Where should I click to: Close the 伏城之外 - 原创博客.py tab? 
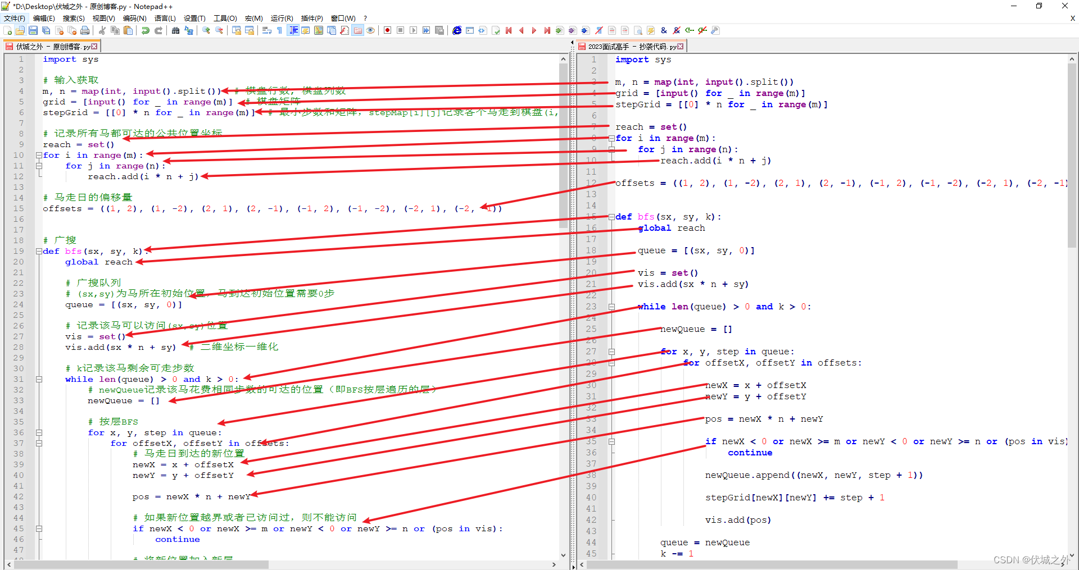[x=94, y=46]
